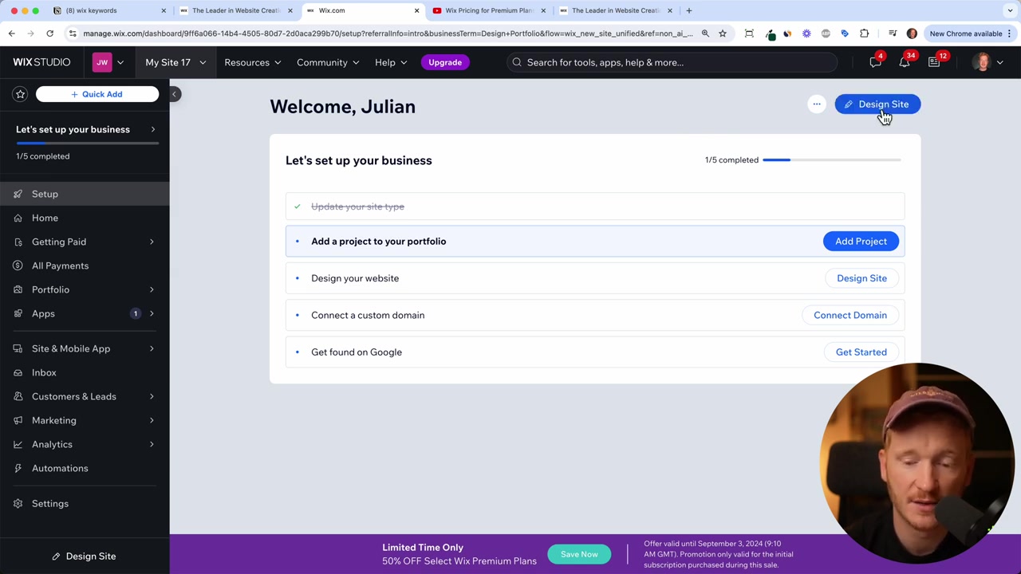This screenshot has width=1021, height=574.
Task: Click the Setup rocket icon in sidebar
Action: click(x=18, y=194)
